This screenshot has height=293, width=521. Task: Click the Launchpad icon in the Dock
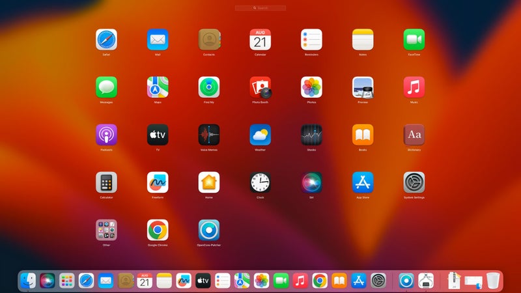tap(67, 281)
